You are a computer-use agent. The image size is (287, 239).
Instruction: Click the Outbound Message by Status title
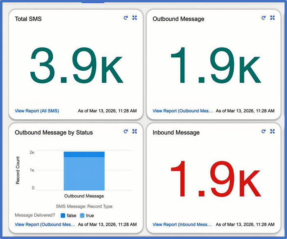click(54, 132)
